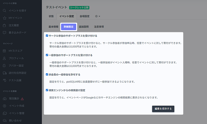Click the speech bubble icon for 書き込みボード

[4, 33]
